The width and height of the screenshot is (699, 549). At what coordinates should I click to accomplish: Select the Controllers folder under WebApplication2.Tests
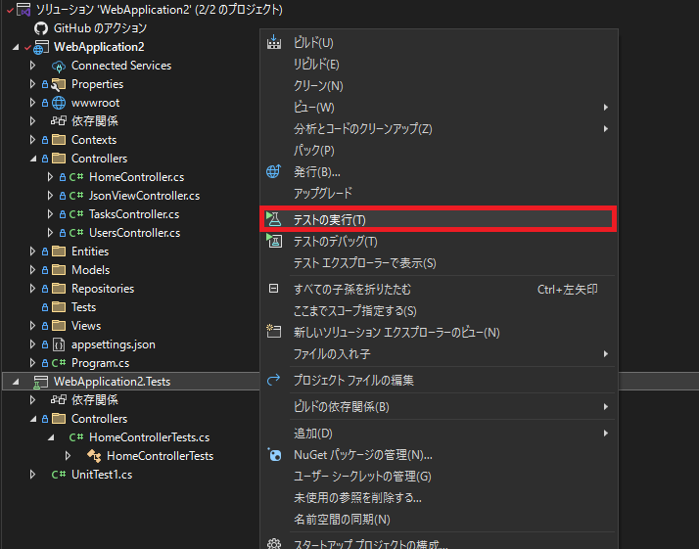coord(99,419)
